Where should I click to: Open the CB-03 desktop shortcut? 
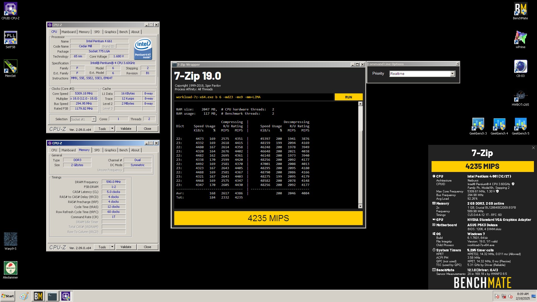click(x=520, y=69)
